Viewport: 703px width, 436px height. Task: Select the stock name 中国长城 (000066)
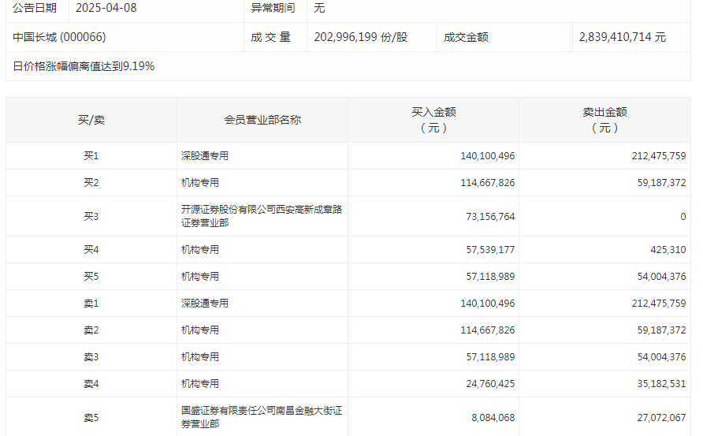click(59, 37)
